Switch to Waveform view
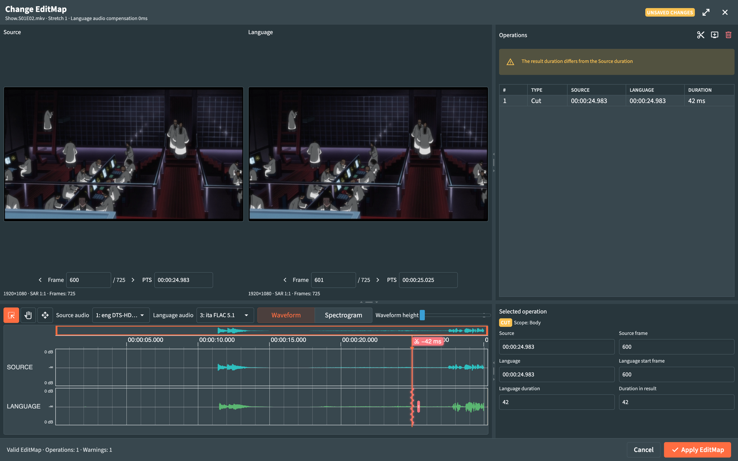This screenshot has height=461, width=738. (x=286, y=315)
